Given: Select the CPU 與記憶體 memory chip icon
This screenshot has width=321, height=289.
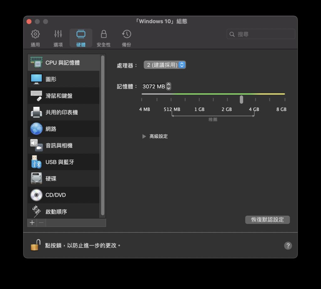Looking at the screenshot, I should tap(36, 62).
